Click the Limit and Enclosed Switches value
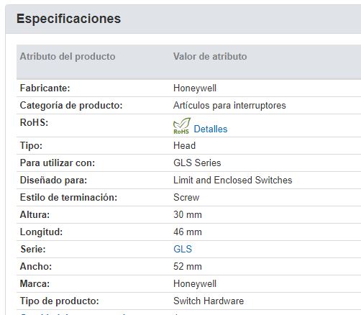The width and height of the screenshot is (361, 315). (x=233, y=180)
